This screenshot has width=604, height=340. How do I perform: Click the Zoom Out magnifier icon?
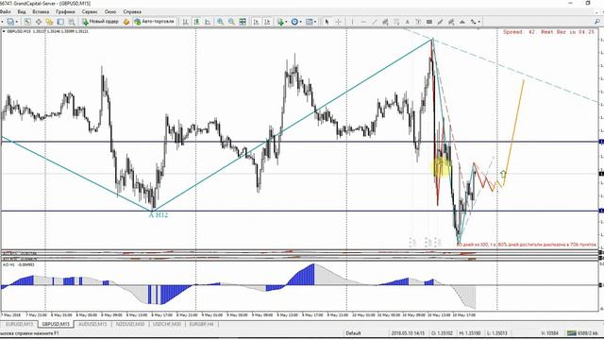231,22
